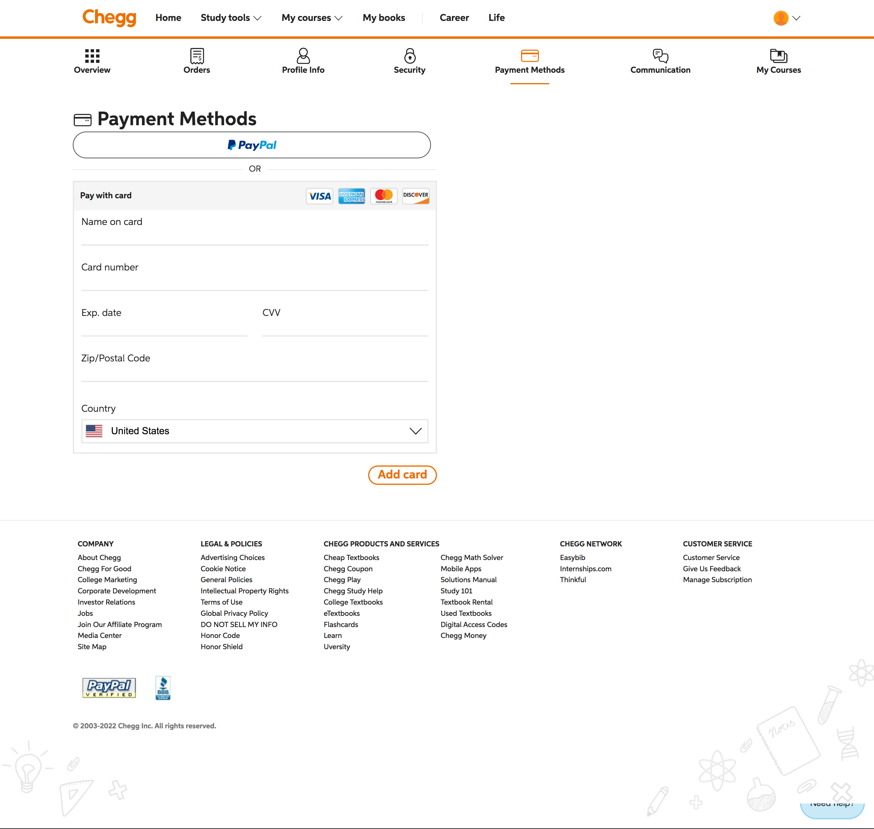
Task: Open the Global Privacy Policy link
Action: (x=234, y=613)
